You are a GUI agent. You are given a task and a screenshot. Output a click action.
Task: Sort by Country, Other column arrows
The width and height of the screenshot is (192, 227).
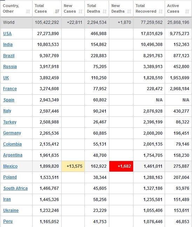tap(28, 11)
